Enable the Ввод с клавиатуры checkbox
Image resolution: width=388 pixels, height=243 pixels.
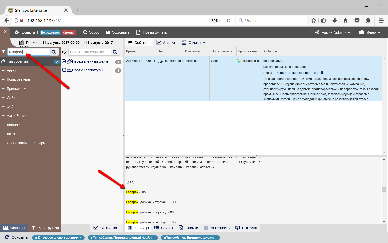(x=64, y=70)
